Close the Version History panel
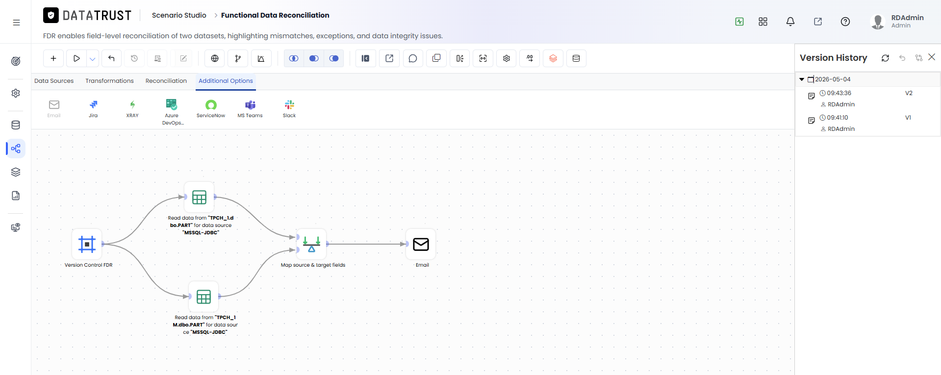This screenshot has height=375, width=941. coord(932,57)
